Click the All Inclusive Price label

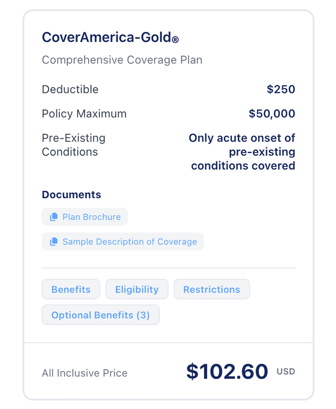pyautogui.click(x=85, y=373)
